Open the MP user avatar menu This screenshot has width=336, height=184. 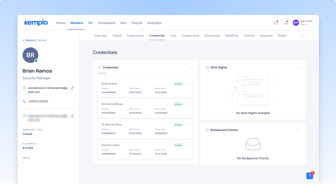point(296,22)
